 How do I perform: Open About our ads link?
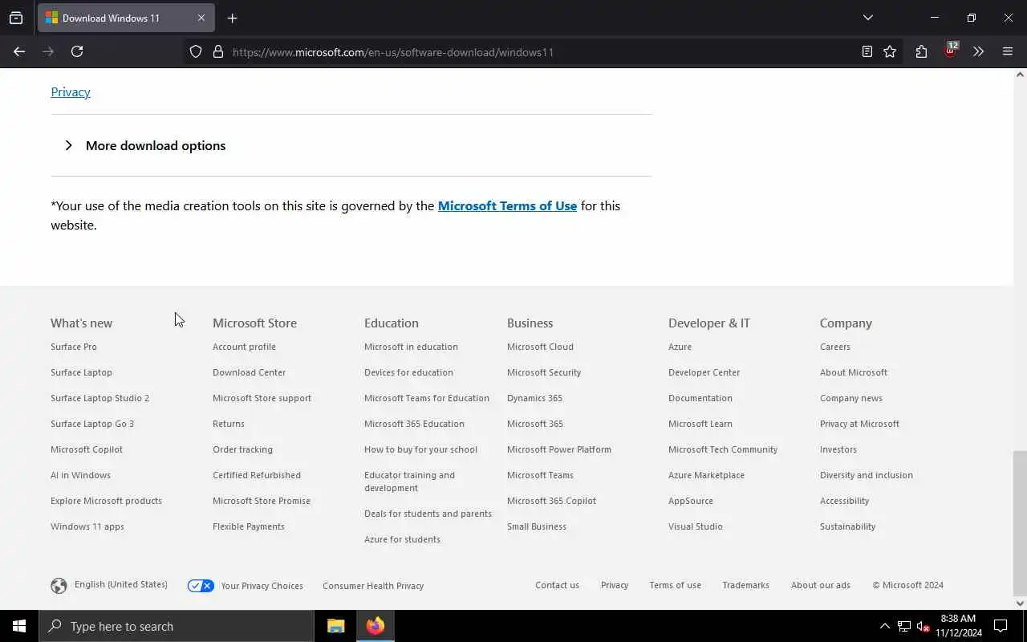point(821,585)
